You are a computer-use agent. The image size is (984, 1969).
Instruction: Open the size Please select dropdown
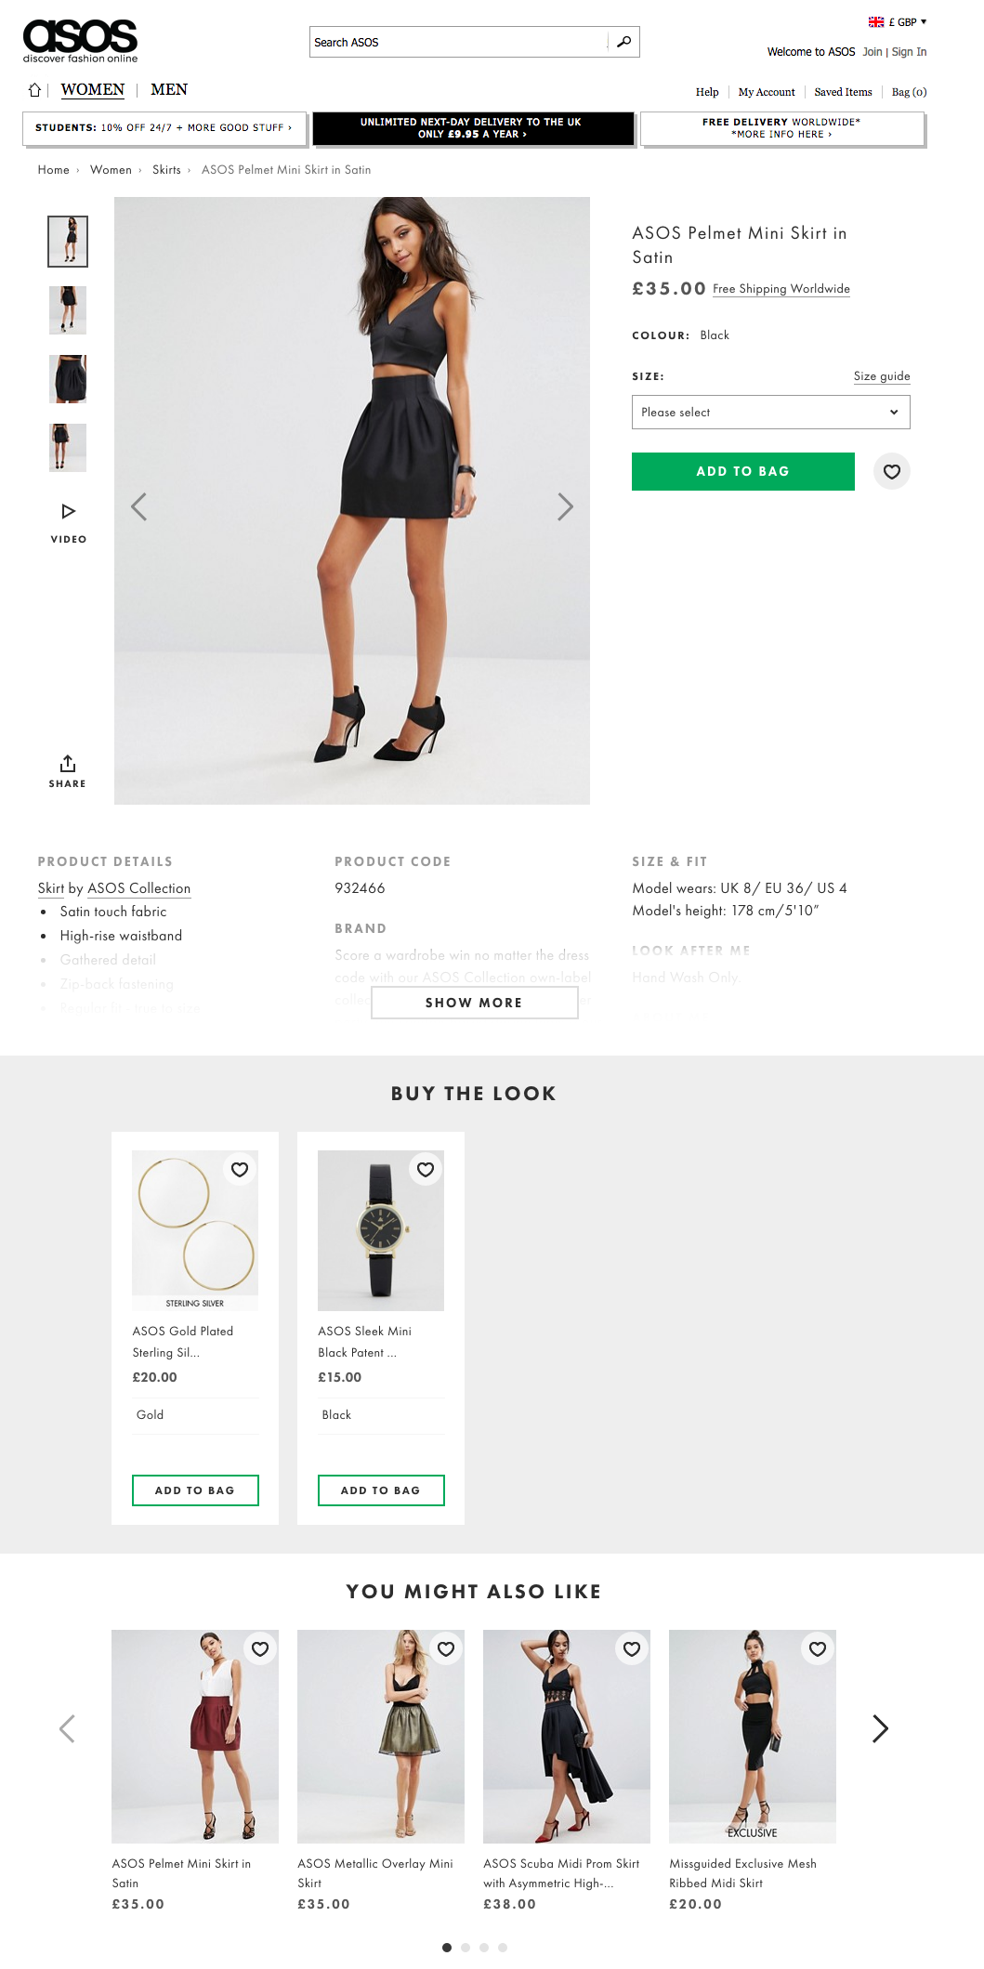(x=771, y=413)
